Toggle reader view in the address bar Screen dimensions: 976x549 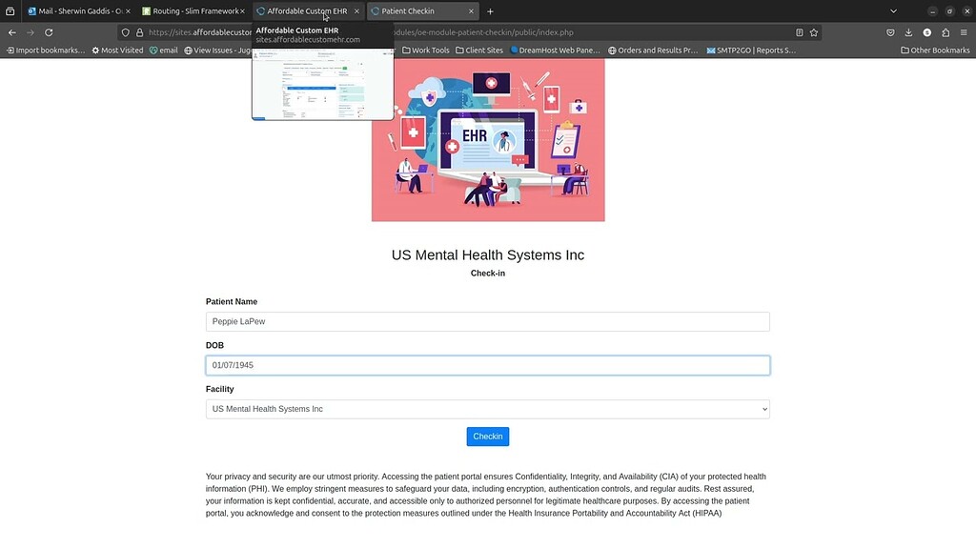(799, 31)
